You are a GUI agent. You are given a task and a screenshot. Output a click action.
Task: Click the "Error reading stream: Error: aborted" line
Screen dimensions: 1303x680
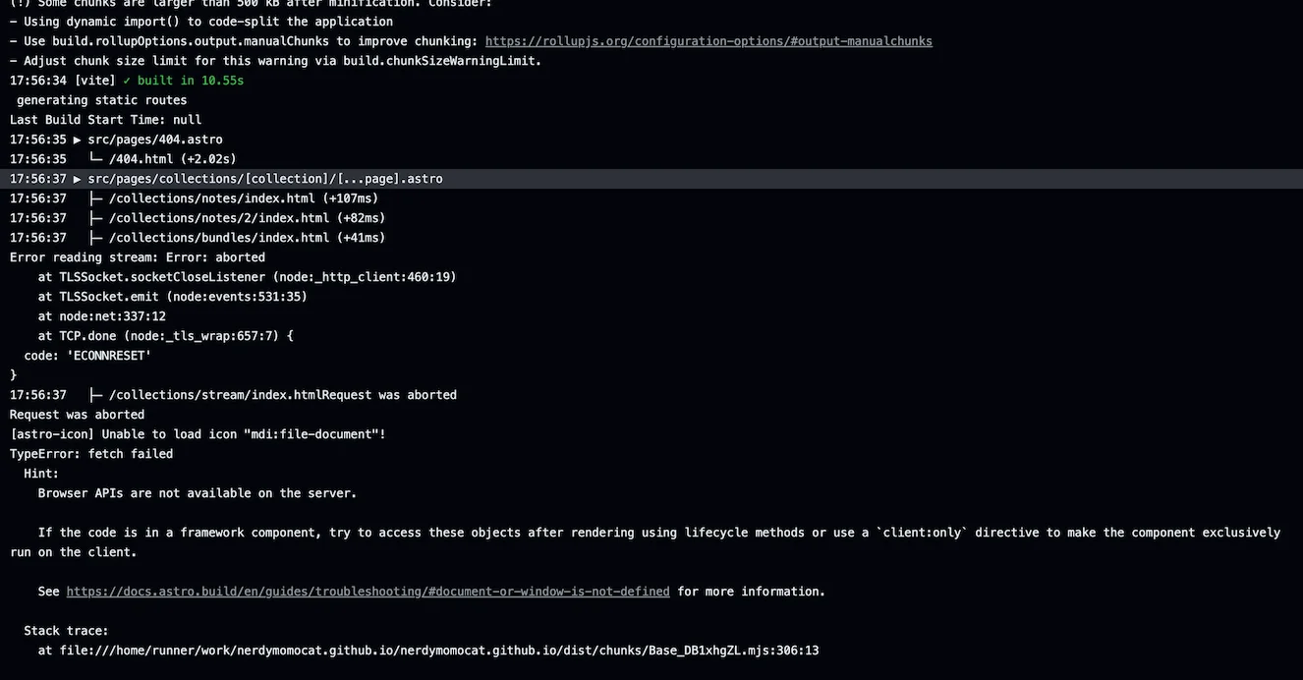coord(138,257)
